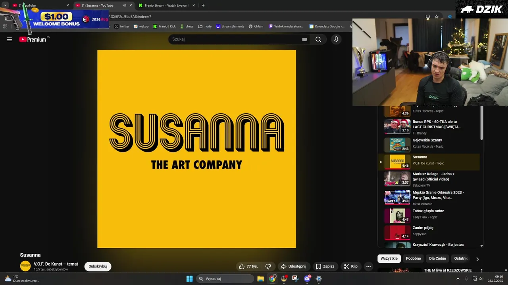Open Chrome from the taskbar

(x=272, y=279)
